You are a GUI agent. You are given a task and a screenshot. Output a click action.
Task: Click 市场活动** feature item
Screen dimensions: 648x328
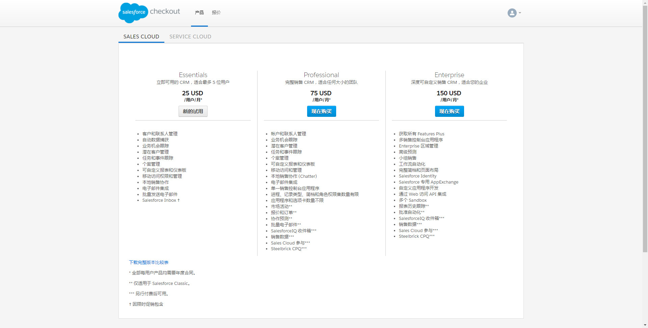(281, 206)
